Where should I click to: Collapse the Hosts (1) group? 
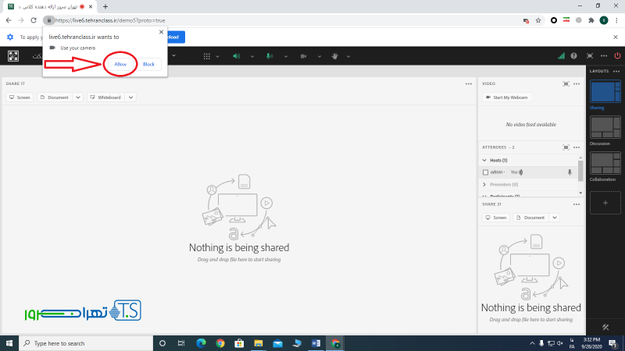point(484,160)
